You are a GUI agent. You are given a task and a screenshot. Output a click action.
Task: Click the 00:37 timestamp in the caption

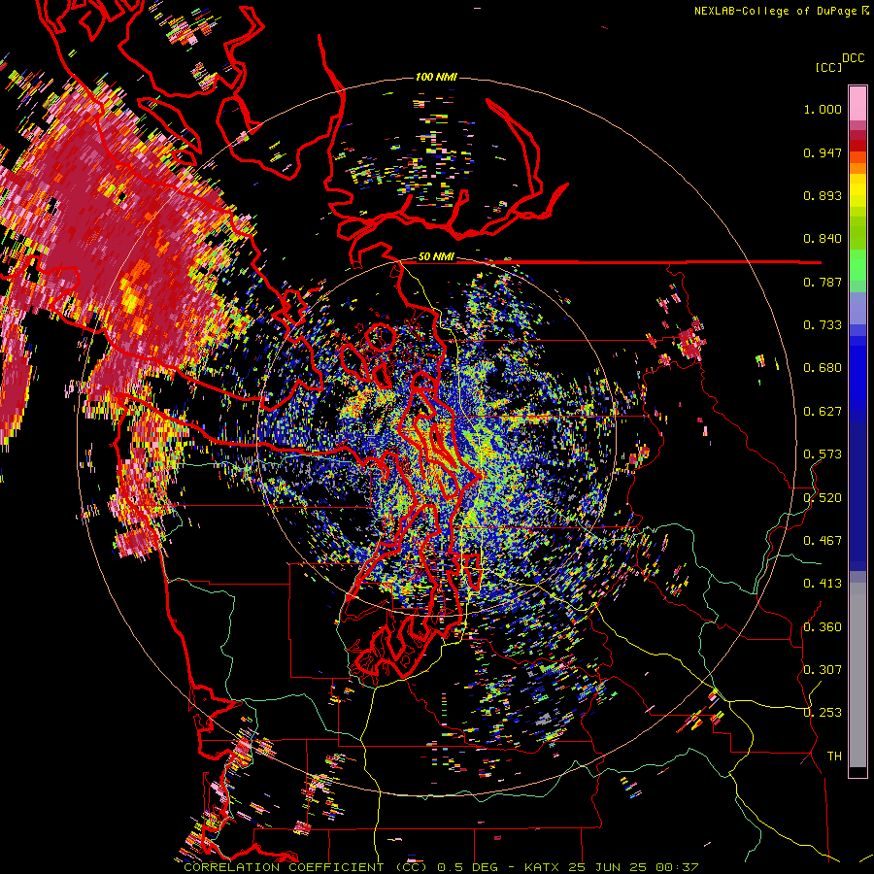(x=677, y=867)
